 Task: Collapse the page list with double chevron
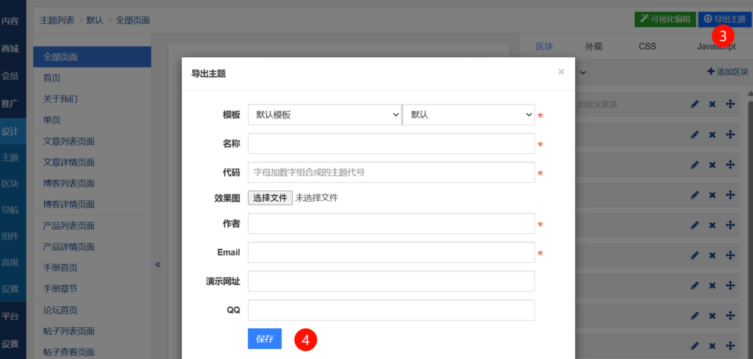[158, 264]
